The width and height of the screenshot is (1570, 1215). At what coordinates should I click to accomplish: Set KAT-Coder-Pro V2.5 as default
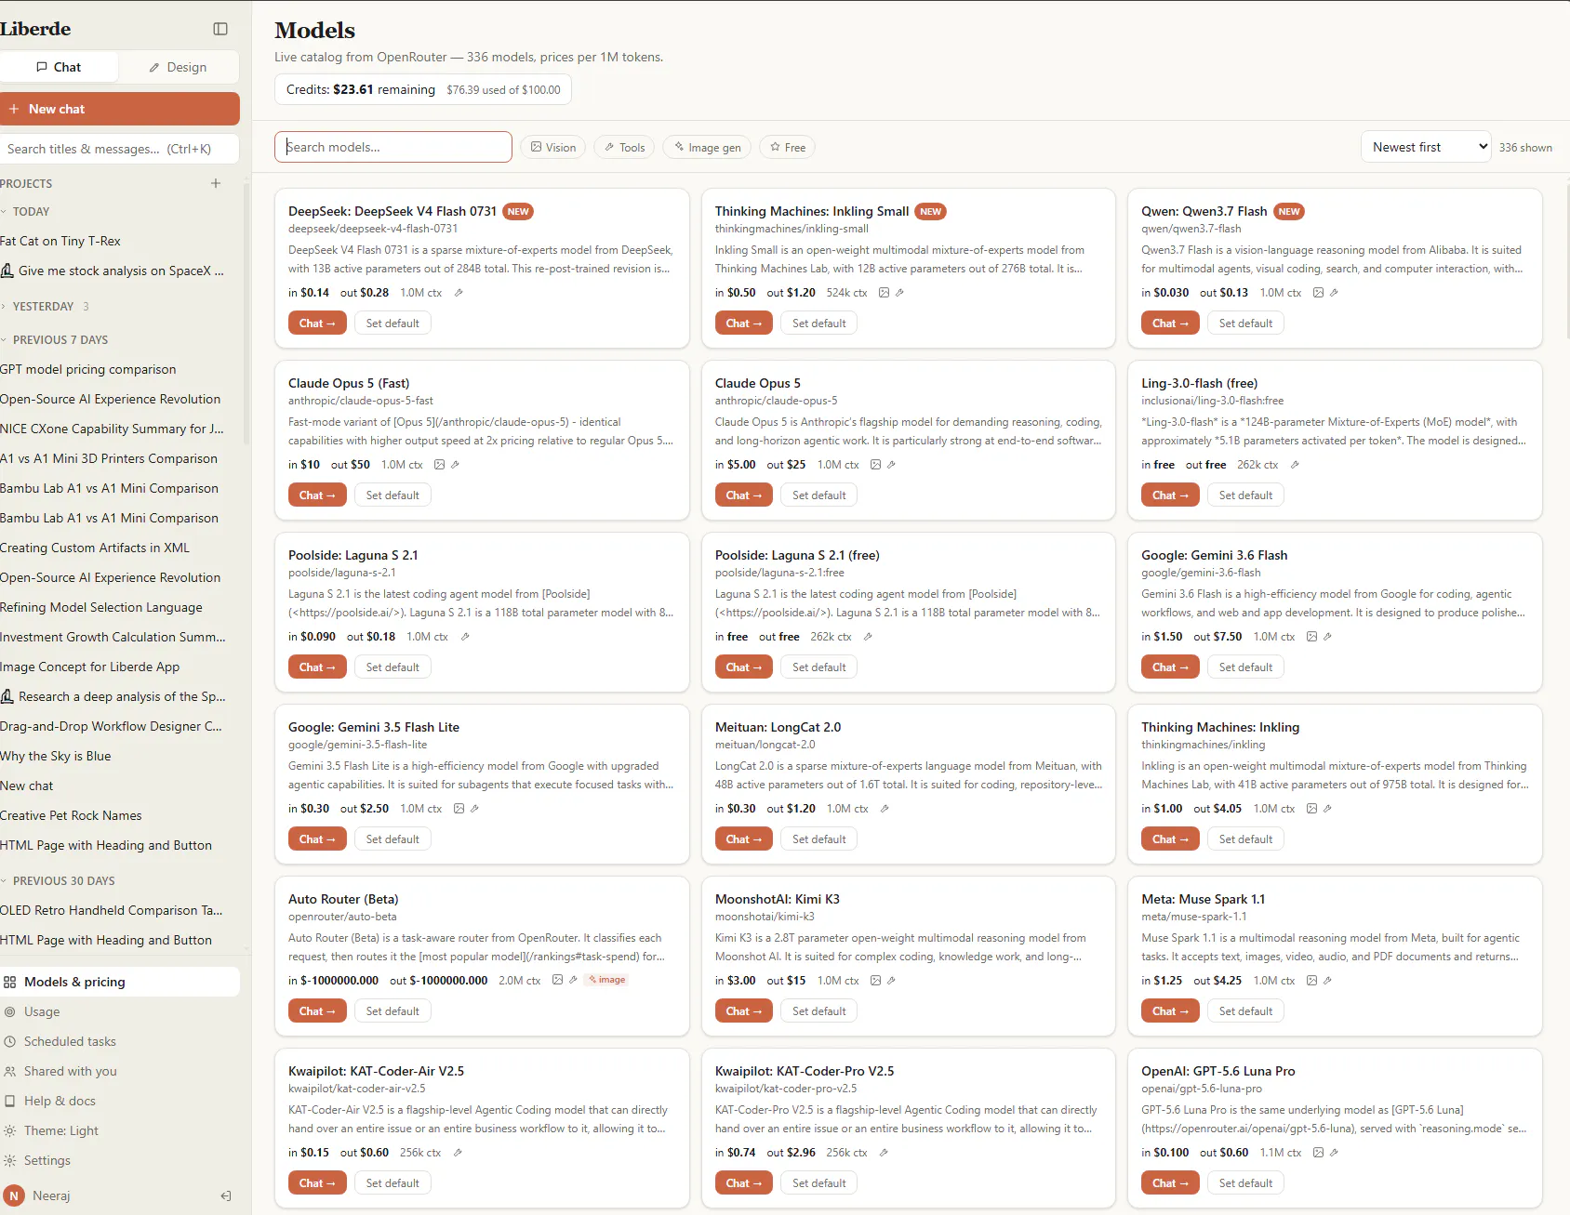[819, 1182]
